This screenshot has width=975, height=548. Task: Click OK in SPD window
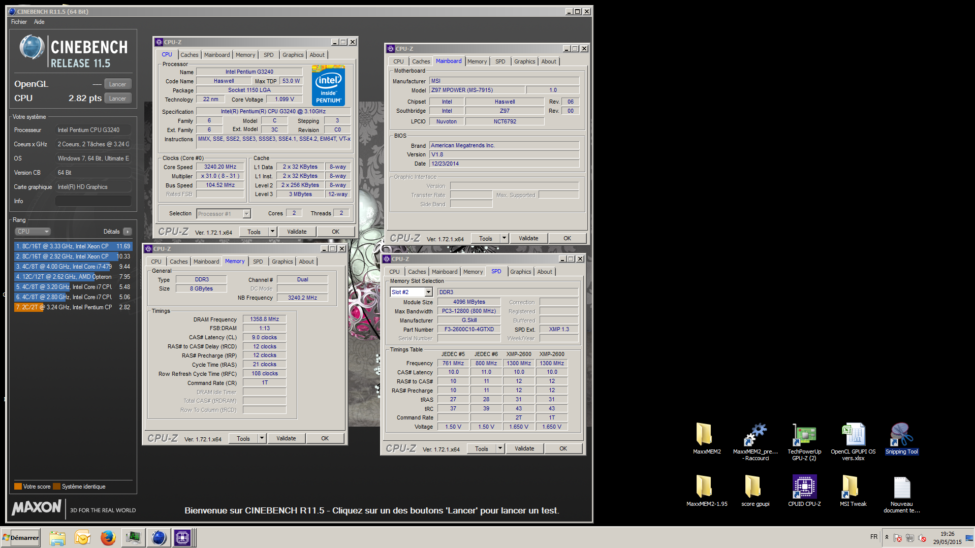tap(563, 448)
